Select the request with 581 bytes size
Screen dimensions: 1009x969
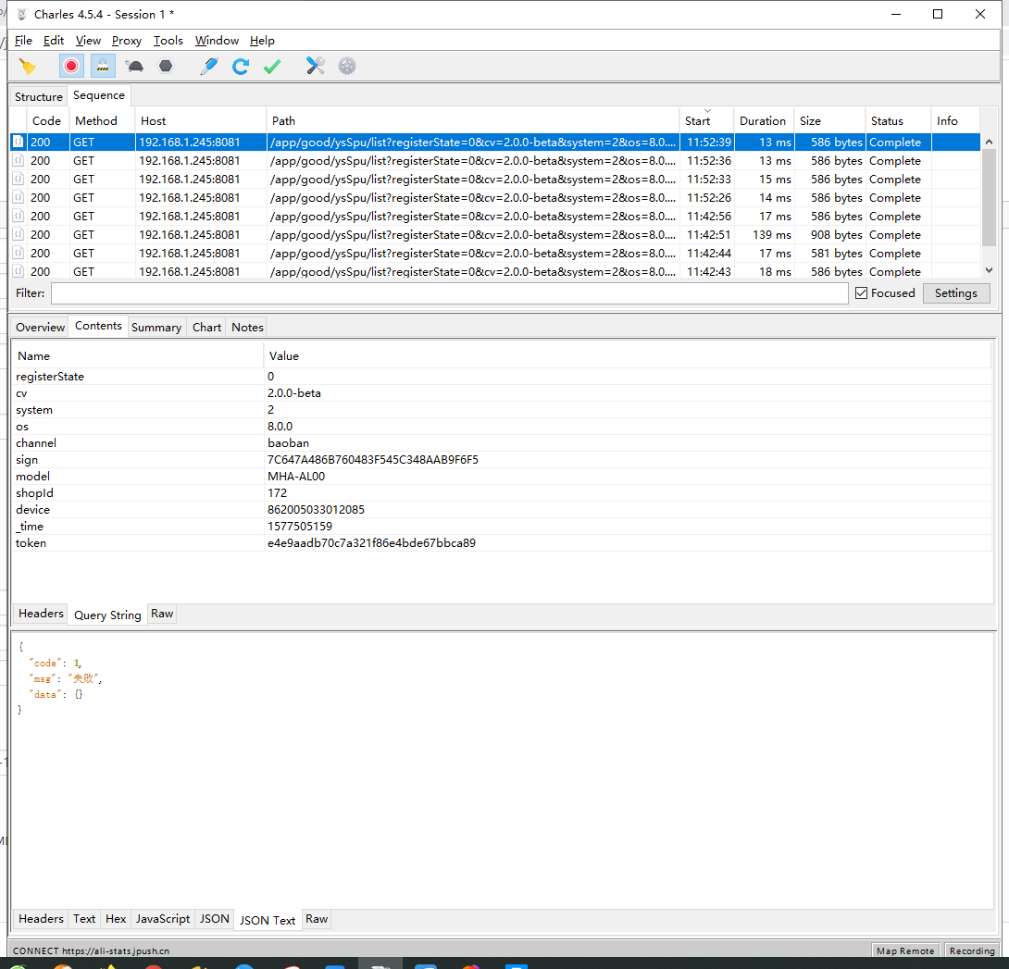click(495, 254)
